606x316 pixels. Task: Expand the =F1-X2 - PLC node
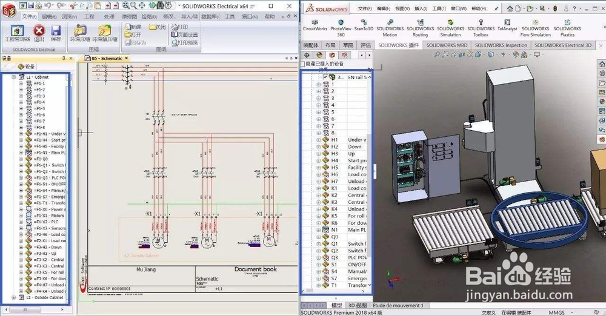click(21, 222)
